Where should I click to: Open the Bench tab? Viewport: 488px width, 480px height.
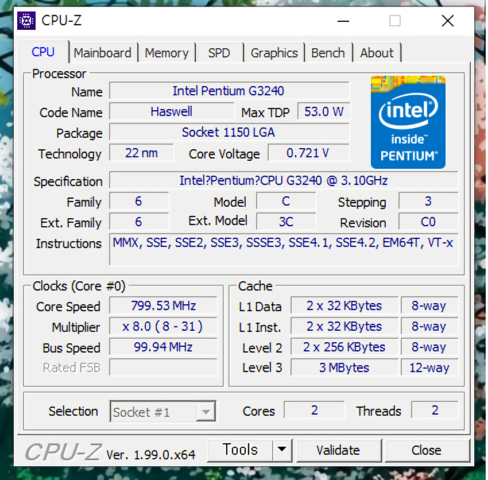(328, 53)
